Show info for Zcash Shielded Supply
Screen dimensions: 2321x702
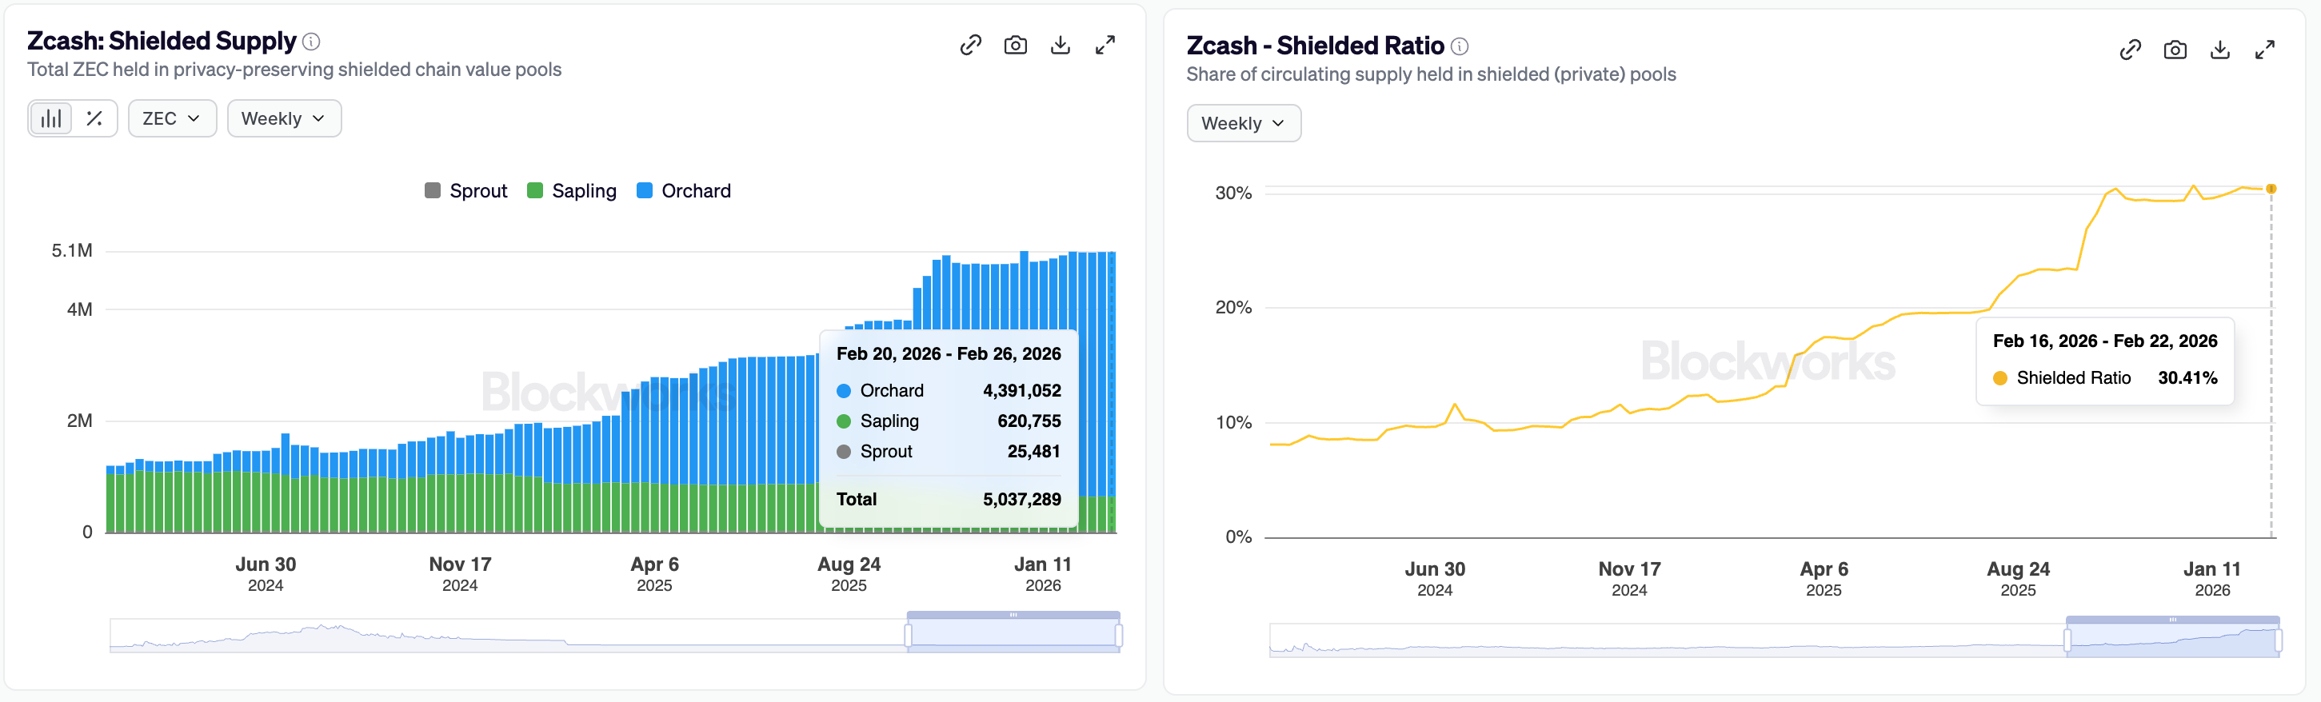pos(312,42)
